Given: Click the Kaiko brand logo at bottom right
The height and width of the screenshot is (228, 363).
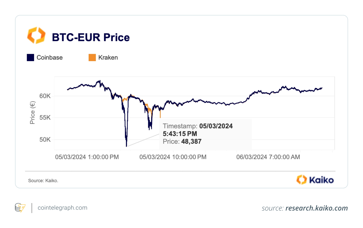Looking at the screenshot, I should 315,180.
